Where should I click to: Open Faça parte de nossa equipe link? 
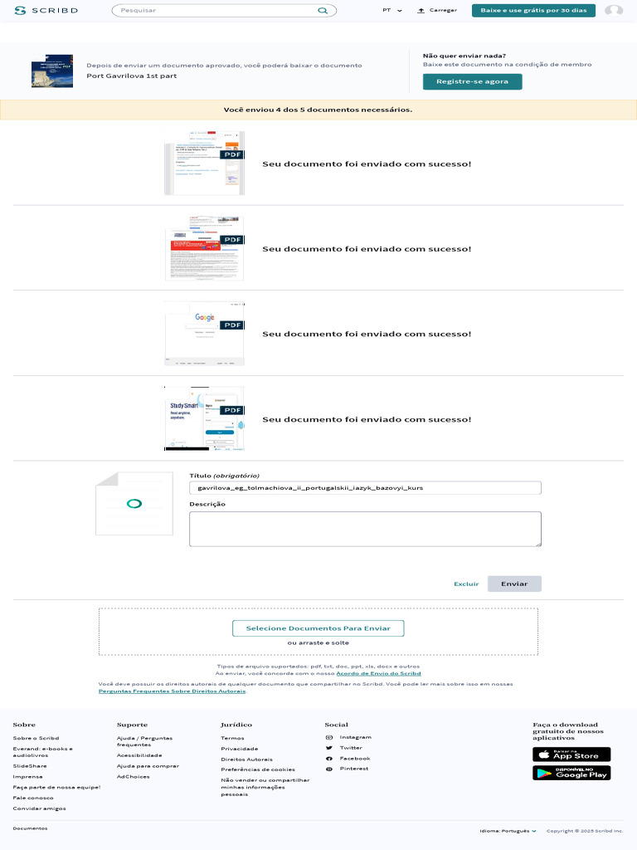(x=57, y=787)
